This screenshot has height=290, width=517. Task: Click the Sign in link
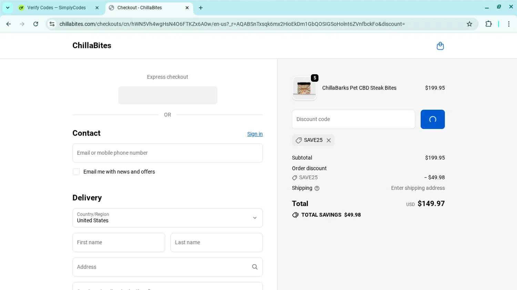click(x=255, y=134)
